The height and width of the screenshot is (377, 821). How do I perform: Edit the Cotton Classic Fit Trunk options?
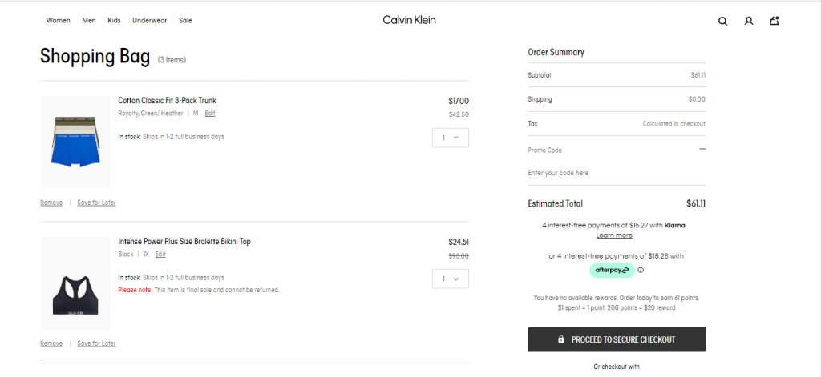(x=210, y=114)
